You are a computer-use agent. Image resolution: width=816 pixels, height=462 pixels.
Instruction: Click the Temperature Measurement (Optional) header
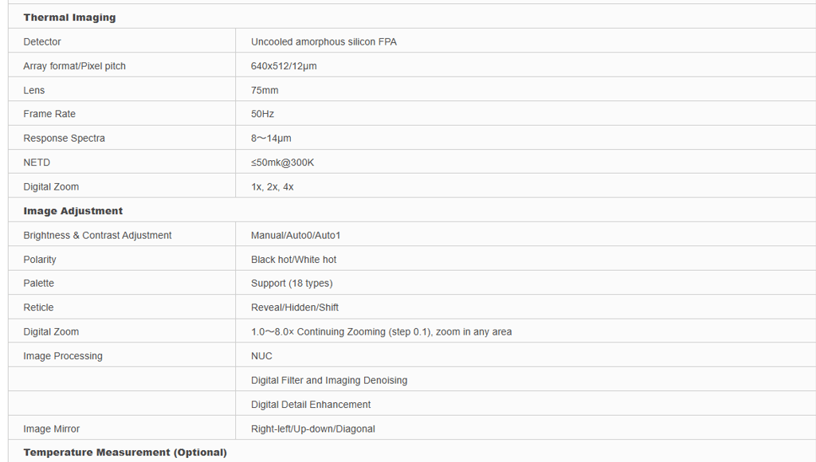tap(125, 452)
